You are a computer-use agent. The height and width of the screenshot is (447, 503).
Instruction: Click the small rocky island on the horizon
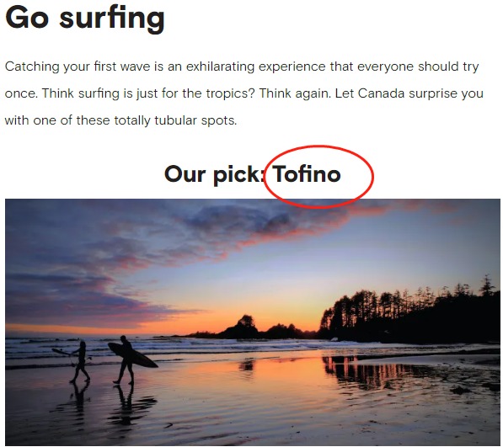click(x=243, y=327)
